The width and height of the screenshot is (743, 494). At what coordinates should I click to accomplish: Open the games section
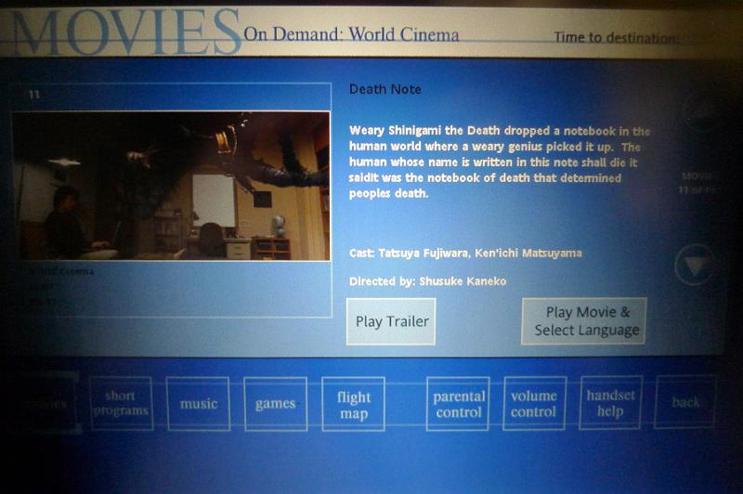(x=275, y=404)
